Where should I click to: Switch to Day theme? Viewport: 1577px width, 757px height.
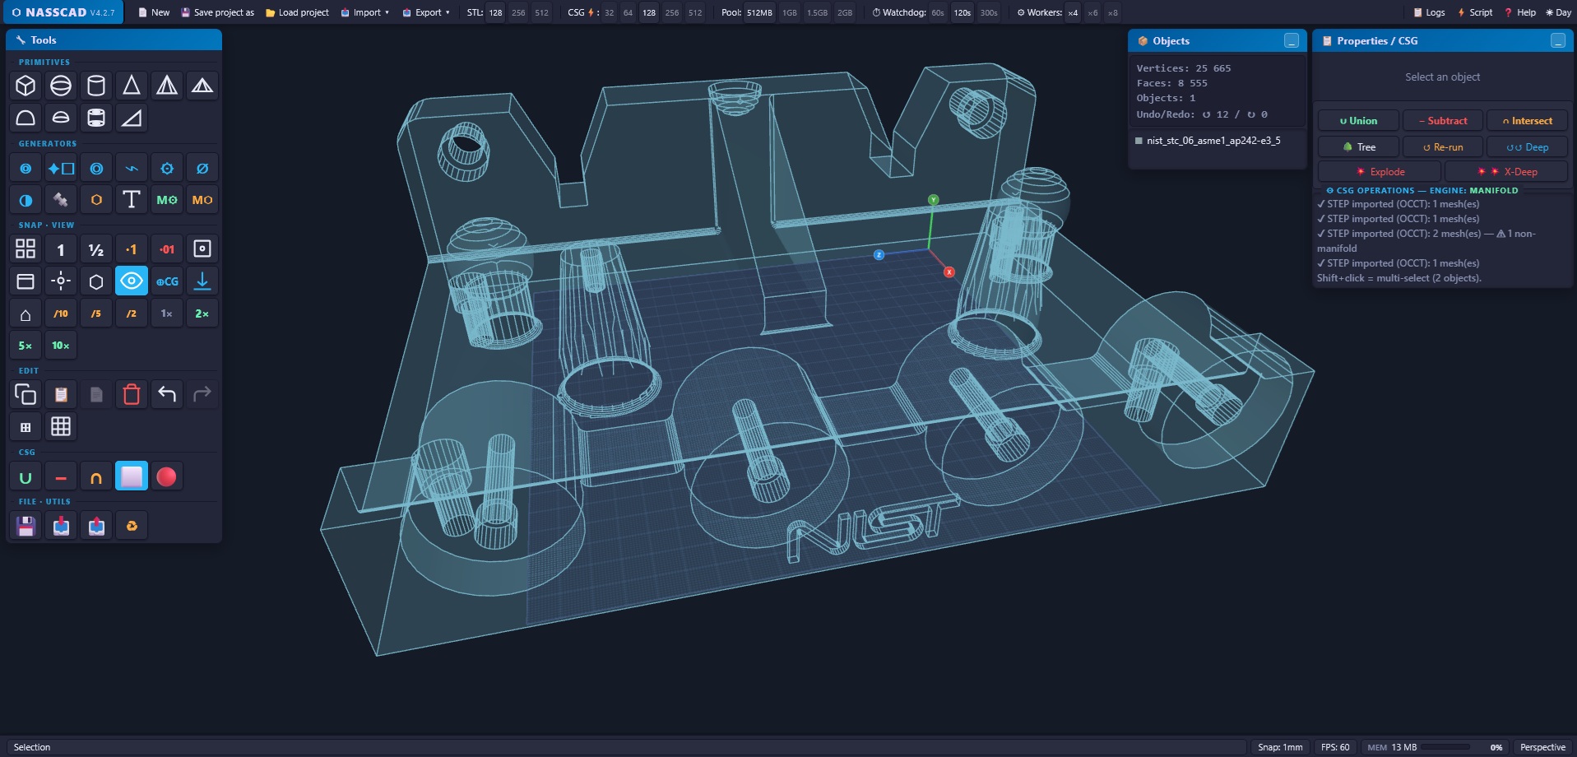(x=1558, y=12)
